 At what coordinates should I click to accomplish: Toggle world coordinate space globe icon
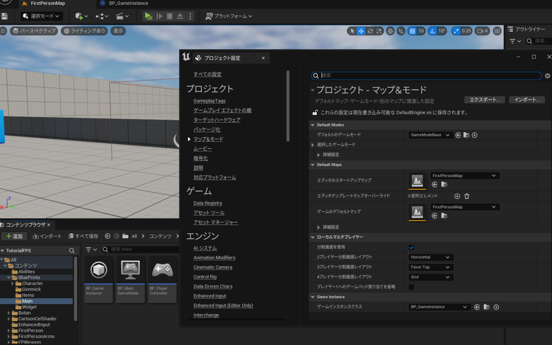[390, 31]
